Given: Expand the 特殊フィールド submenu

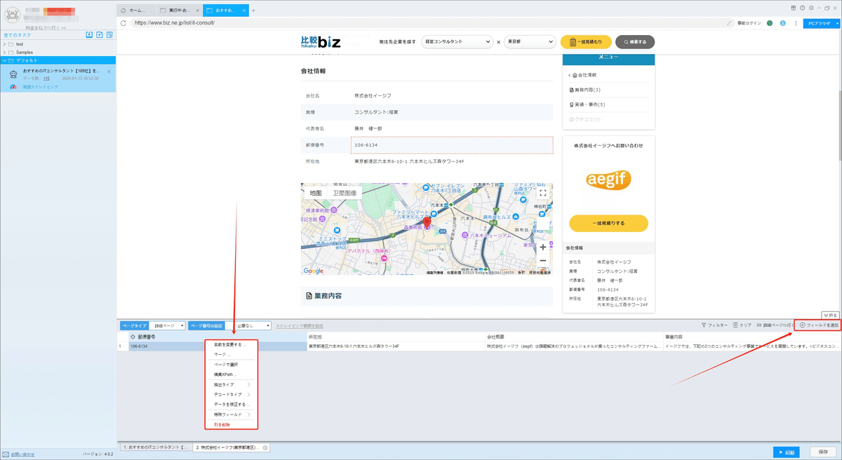Looking at the screenshot, I should (x=232, y=414).
